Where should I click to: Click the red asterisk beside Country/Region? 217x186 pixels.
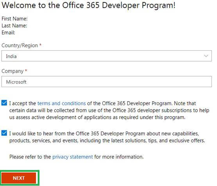click(x=40, y=45)
